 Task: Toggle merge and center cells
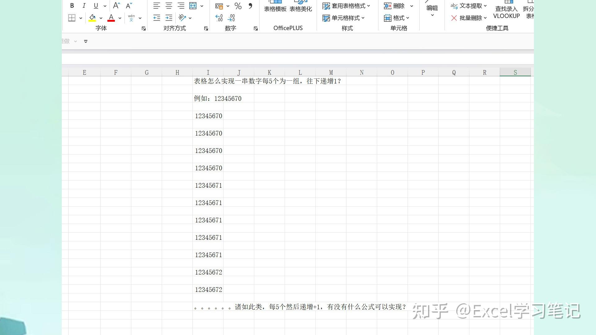point(193,6)
